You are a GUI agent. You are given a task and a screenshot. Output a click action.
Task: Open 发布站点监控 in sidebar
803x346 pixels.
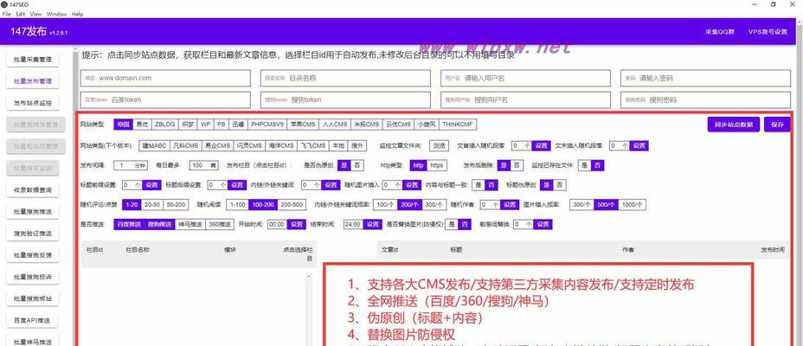pos(33,103)
